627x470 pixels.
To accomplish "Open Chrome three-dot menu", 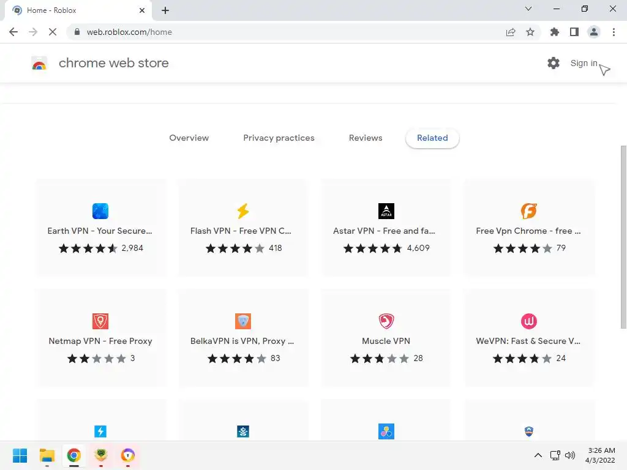I will pyautogui.click(x=614, y=32).
